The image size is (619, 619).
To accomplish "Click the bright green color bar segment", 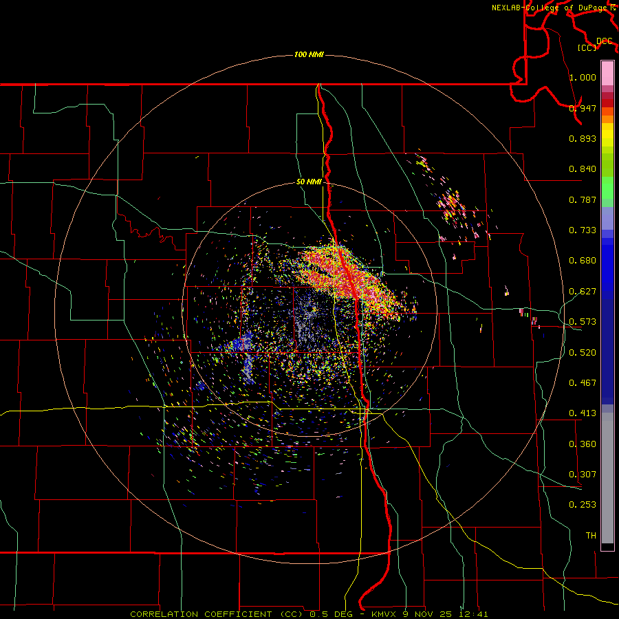I will click(x=607, y=188).
